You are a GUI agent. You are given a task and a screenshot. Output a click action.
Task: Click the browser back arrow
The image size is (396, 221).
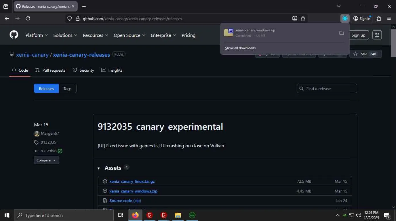[7, 18]
